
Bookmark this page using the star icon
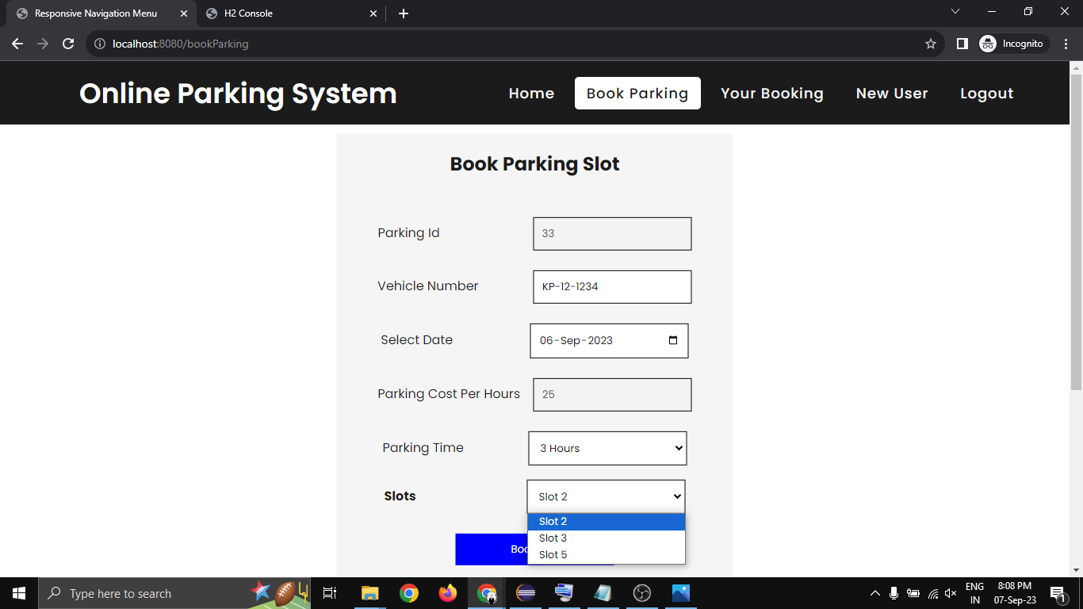(x=931, y=44)
